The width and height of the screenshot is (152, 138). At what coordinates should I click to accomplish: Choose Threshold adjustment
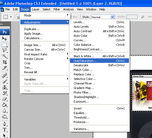coord(99,117)
